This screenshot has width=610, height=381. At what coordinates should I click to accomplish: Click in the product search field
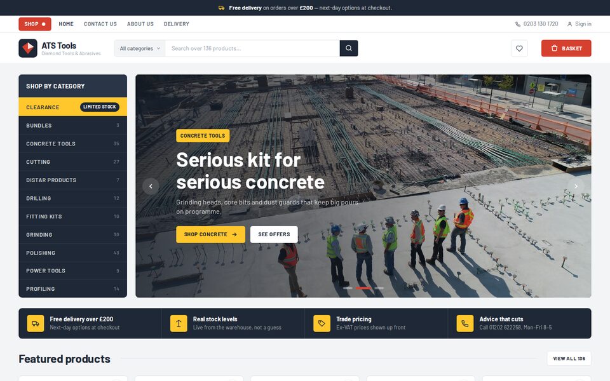pos(252,48)
